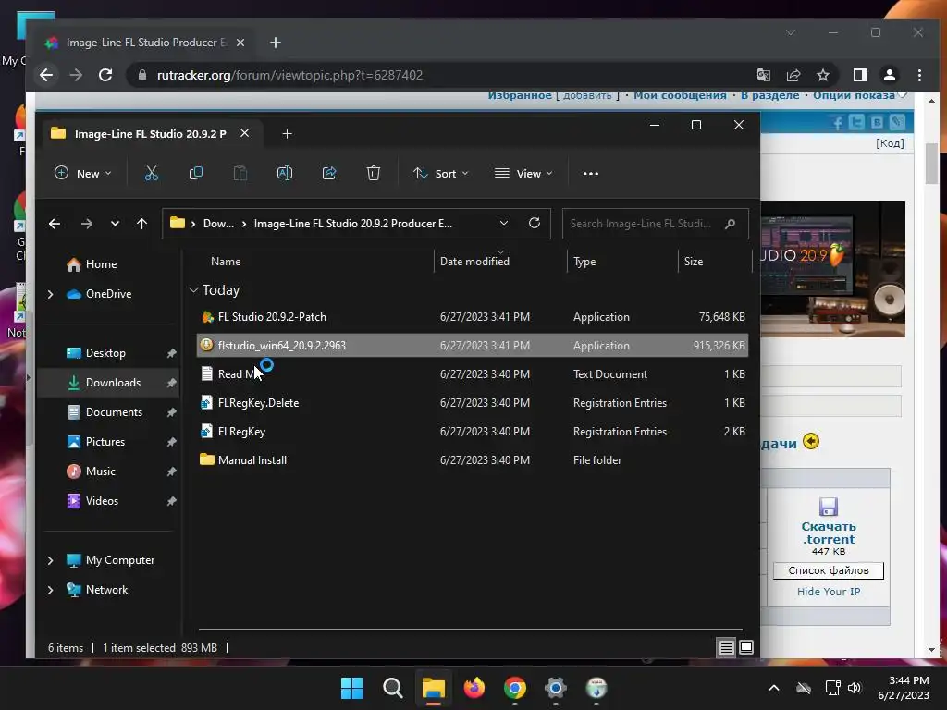Open Settings gear in the taskbar

click(x=556, y=688)
